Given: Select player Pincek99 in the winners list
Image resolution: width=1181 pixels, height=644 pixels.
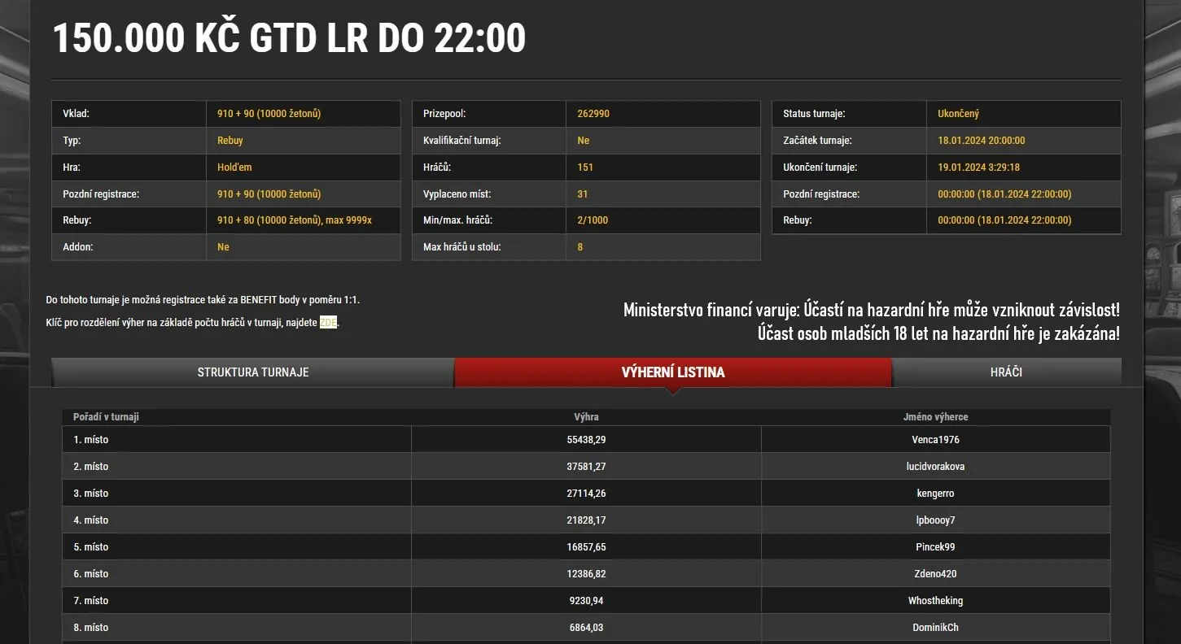Looking at the screenshot, I should [x=935, y=547].
